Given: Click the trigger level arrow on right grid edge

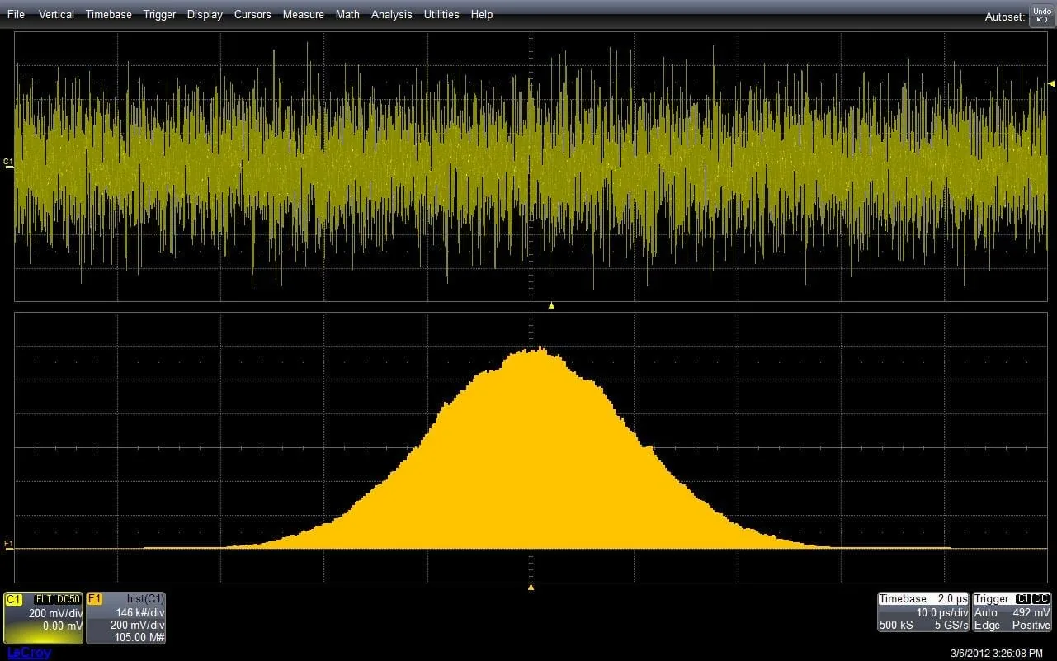Looking at the screenshot, I should (1051, 83).
